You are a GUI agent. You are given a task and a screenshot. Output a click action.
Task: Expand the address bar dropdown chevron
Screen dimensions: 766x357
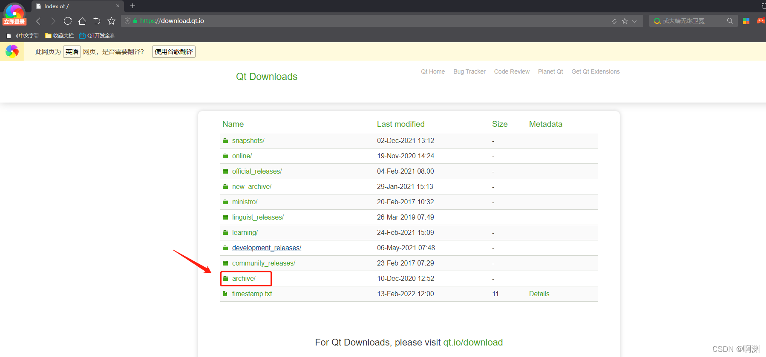pyautogui.click(x=634, y=21)
